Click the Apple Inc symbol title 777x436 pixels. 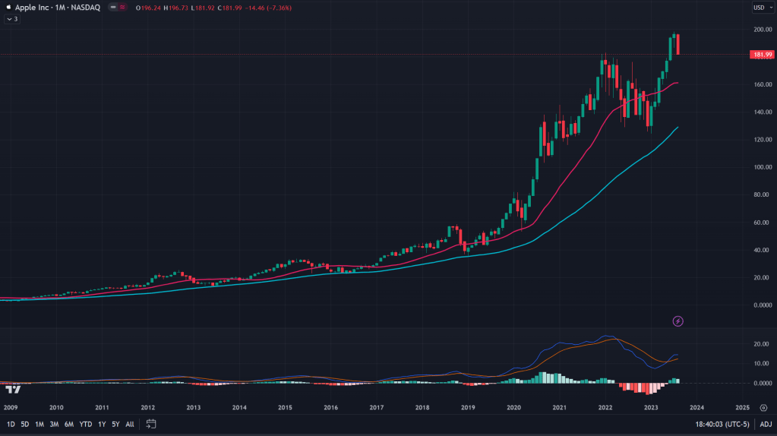click(57, 8)
